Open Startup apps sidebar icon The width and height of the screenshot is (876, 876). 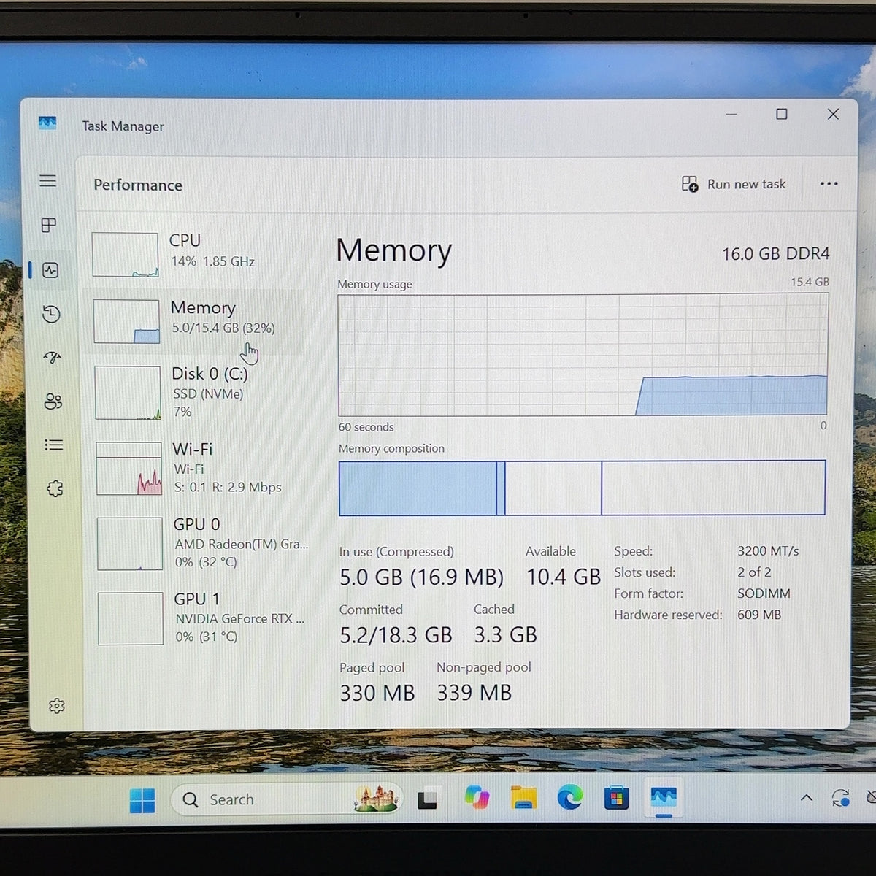(x=52, y=357)
